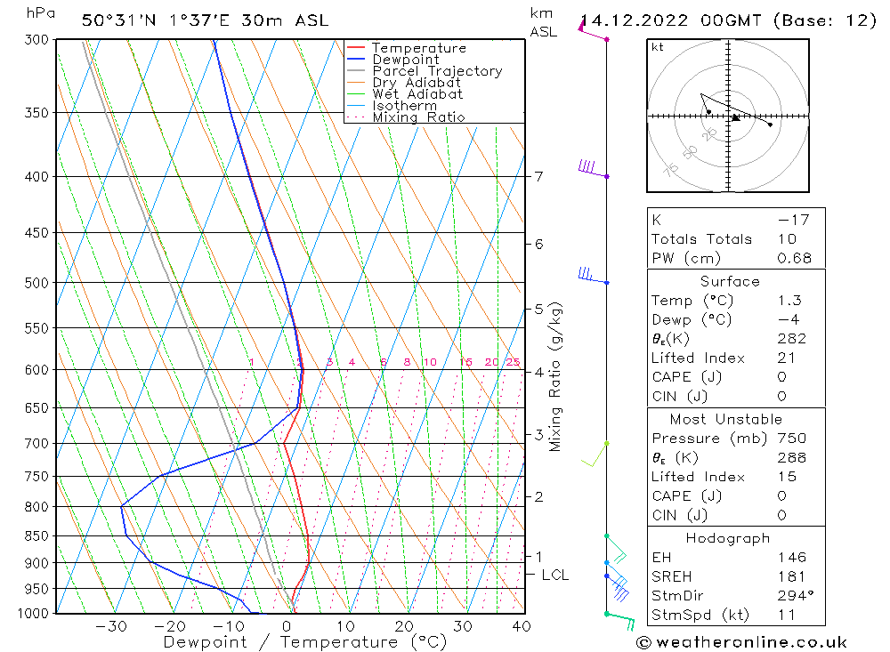This screenshot has width=890, height=652.
Task: Click the gray Parcel Trajectory legend line
Action: click(355, 70)
